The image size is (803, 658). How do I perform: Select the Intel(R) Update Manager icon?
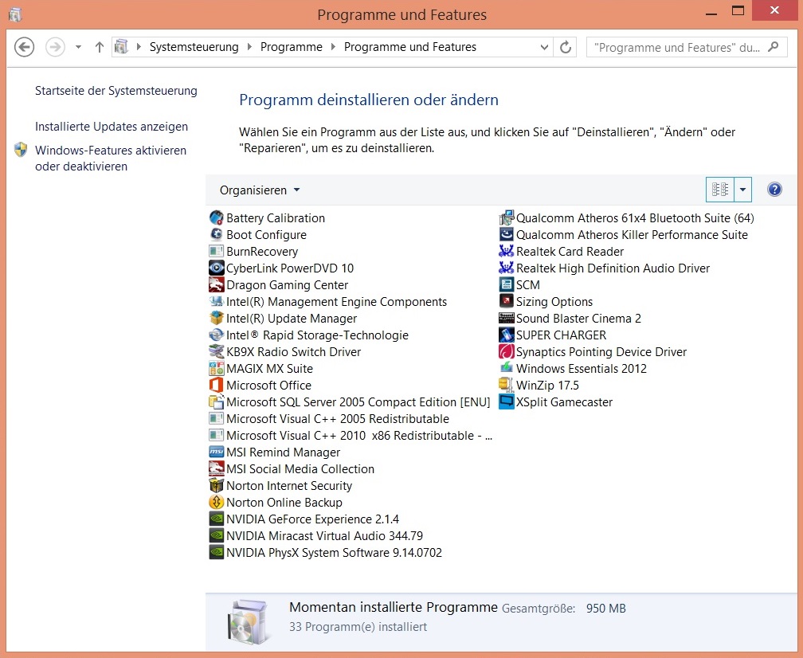(x=216, y=318)
